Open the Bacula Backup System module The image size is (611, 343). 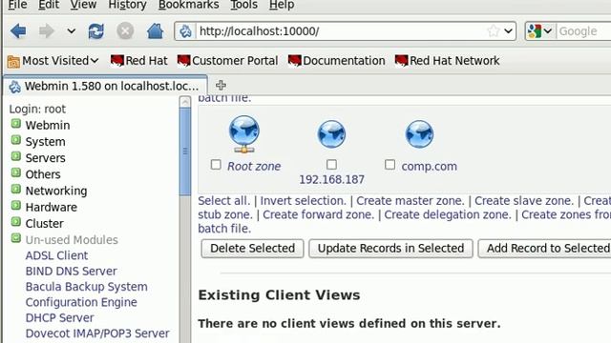point(87,287)
